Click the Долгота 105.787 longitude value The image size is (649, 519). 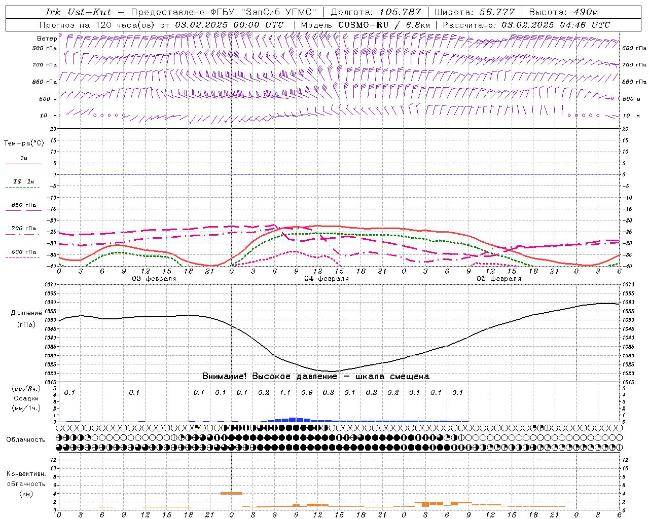tap(376, 12)
